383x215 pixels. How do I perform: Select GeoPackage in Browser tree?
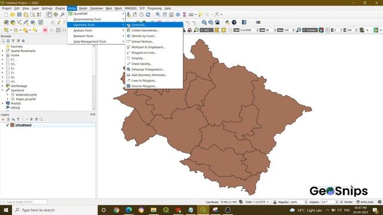(19, 86)
